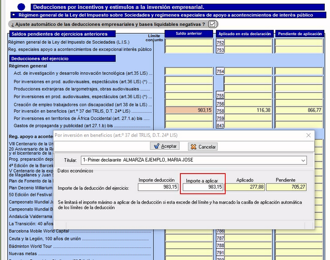Click the Producciones extranjeras de largometrajes label
The width and height of the screenshot is (330, 260).
77,89
